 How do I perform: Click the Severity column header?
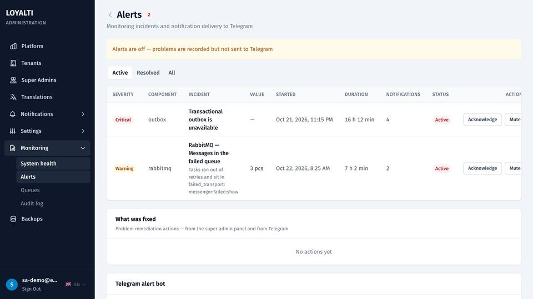point(123,94)
